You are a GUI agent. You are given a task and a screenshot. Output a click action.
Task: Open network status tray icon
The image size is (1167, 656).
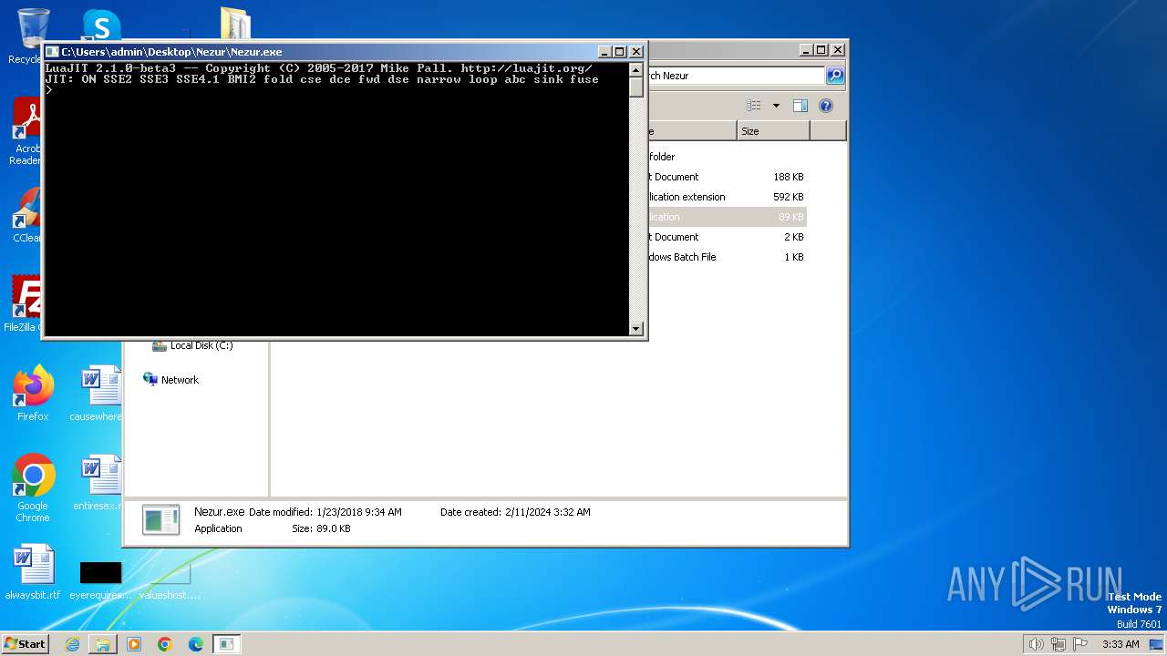tap(1059, 644)
